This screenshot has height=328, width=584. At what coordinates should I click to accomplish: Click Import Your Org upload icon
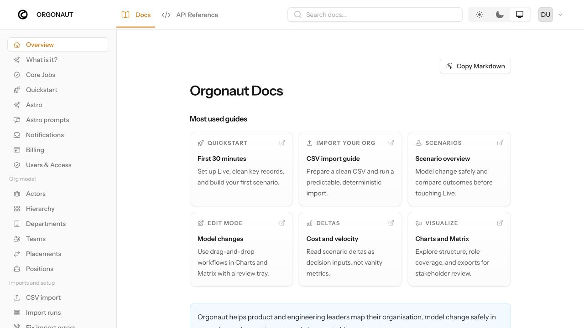(310, 143)
